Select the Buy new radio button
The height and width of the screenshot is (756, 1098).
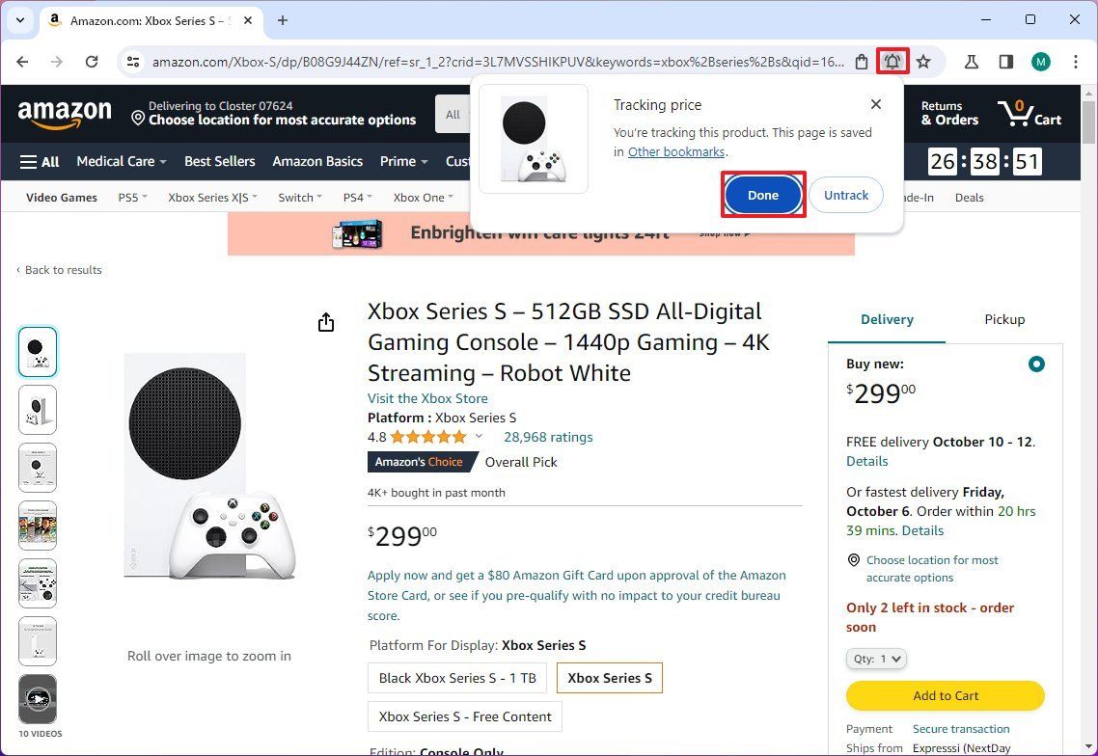(1036, 364)
